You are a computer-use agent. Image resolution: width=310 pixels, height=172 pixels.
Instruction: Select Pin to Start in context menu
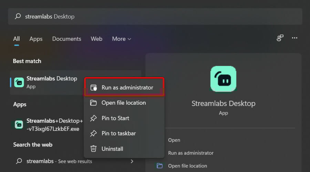(124, 118)
